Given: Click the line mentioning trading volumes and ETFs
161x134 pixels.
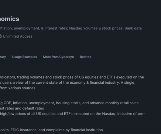Looking at the screenshot, I should (72, 77).
